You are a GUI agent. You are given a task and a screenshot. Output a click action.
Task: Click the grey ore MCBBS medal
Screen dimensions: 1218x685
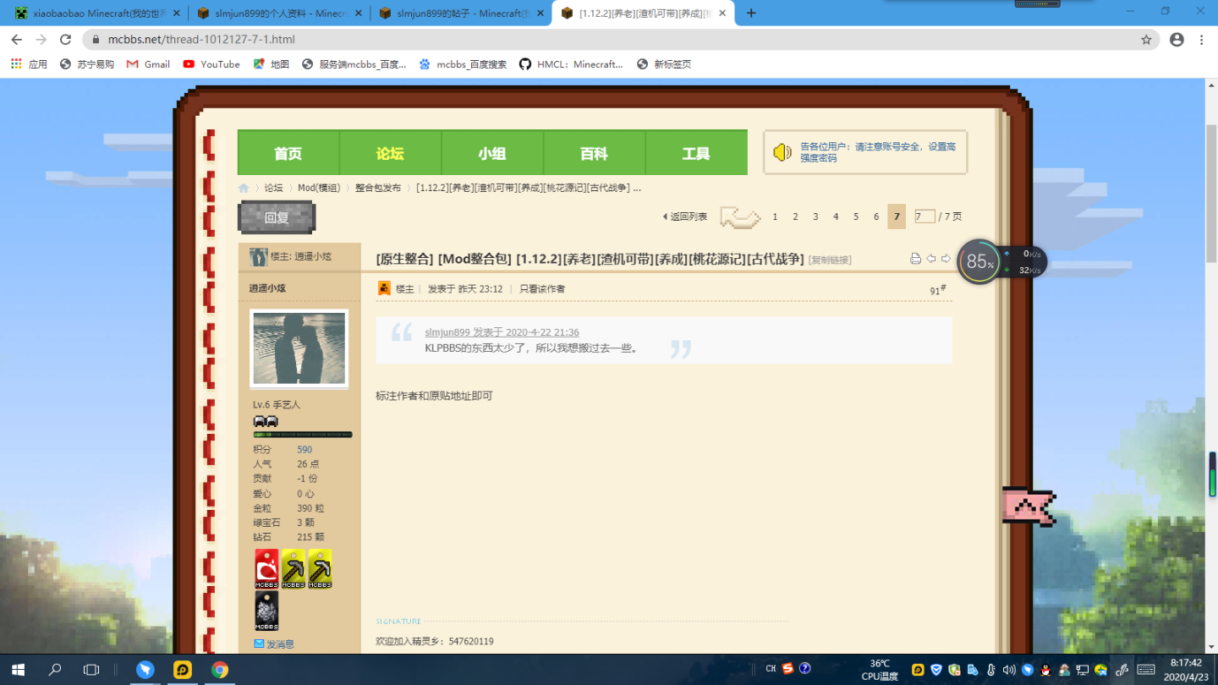tap(266, 611)
